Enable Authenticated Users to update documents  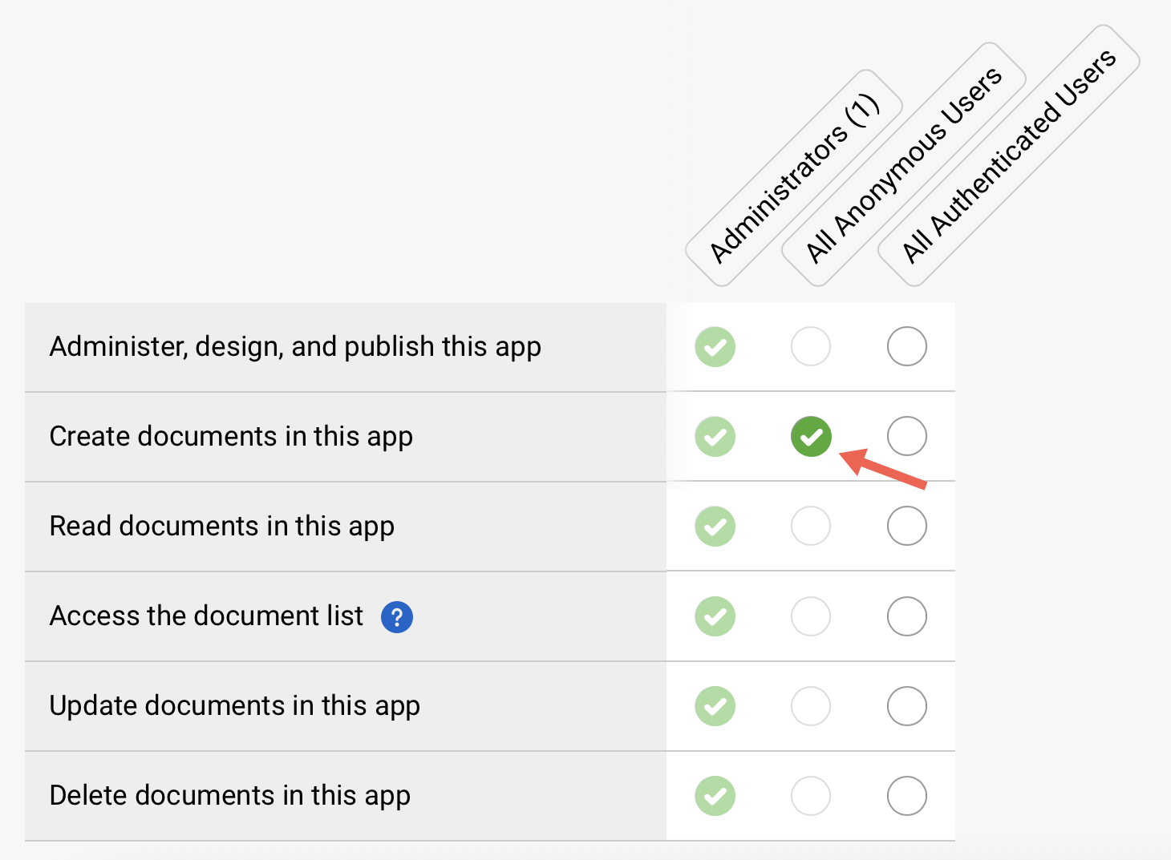(x=906, y=706)
